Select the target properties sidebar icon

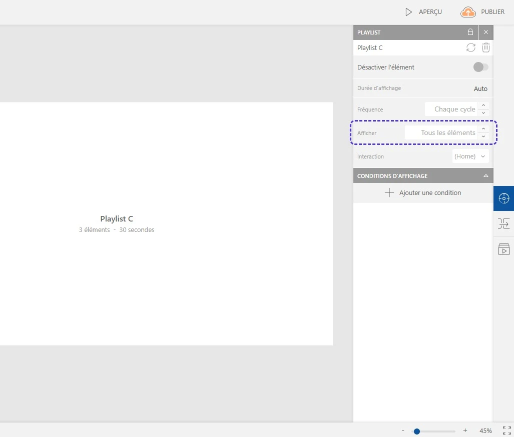503,198
